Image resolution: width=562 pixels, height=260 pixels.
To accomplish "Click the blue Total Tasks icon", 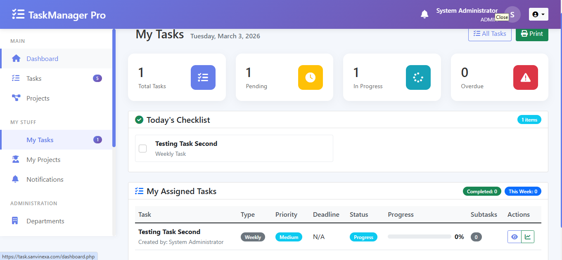I will (x=203, y=77).
